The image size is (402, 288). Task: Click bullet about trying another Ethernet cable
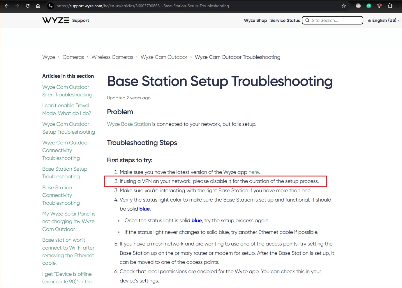(221, 232)
